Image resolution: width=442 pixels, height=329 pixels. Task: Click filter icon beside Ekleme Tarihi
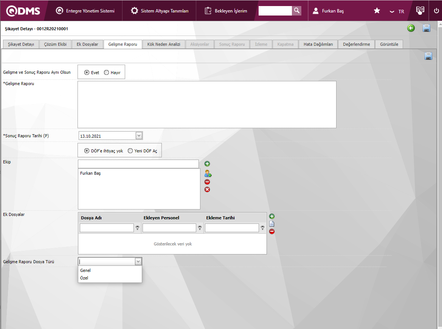tap(263, 228)
